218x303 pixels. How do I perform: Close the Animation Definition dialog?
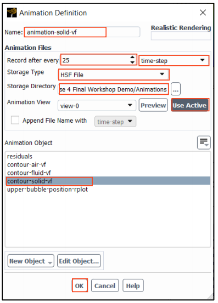click(x=203, y=13)
